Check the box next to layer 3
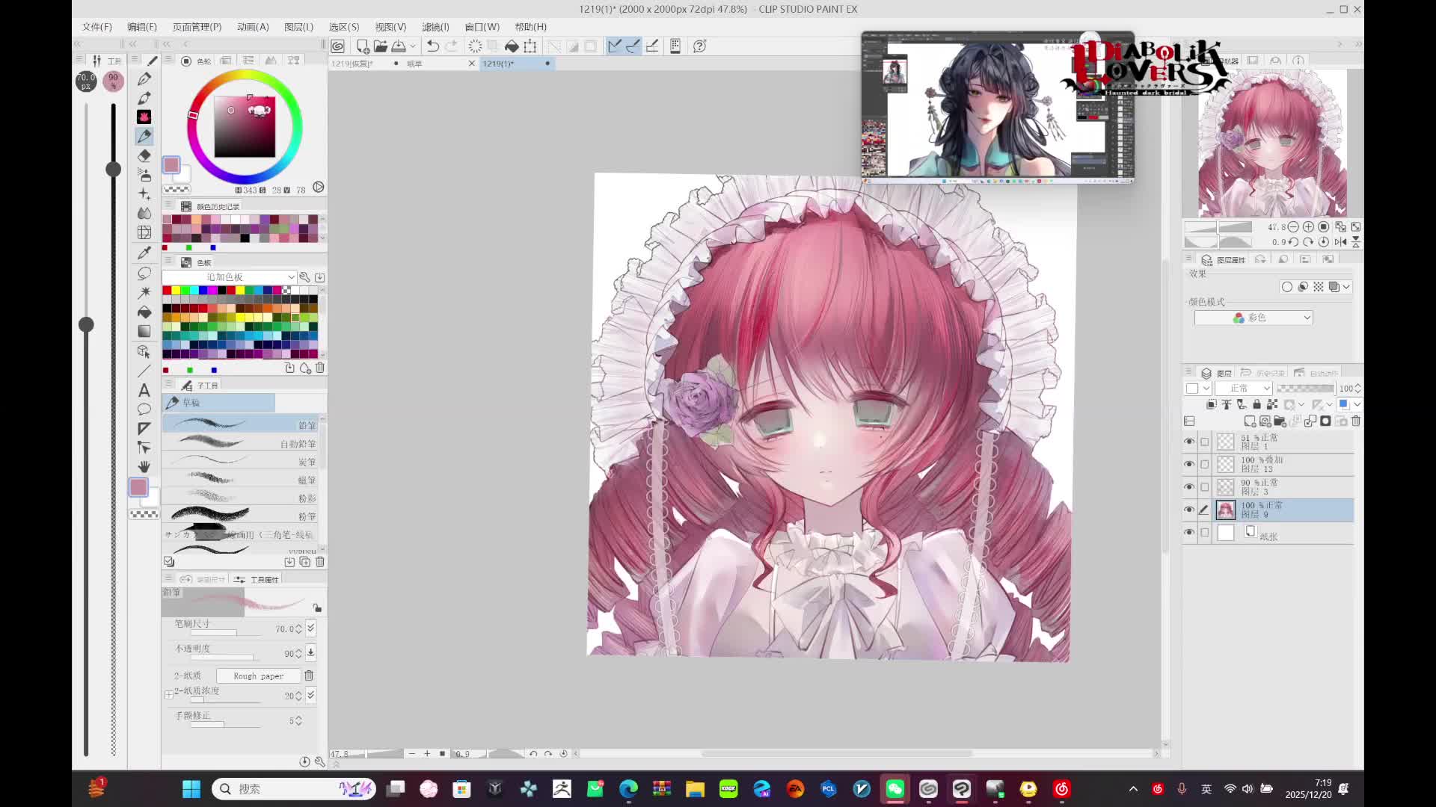This screenshot has height=807, width=1436. pyautogui.click(x=1205, y=487)
